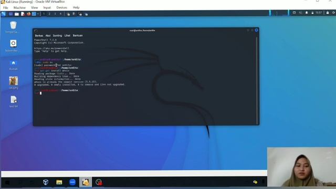The width and height of the screenshot is (336, 189).
Task: Open the VirtualBox Help menu
Action: [76, 7]
